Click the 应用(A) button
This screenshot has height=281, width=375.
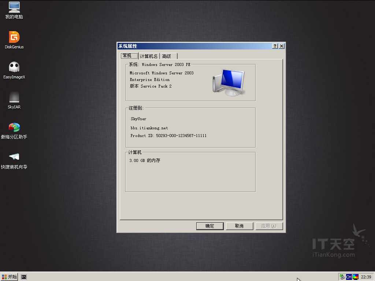click(269, 226)
